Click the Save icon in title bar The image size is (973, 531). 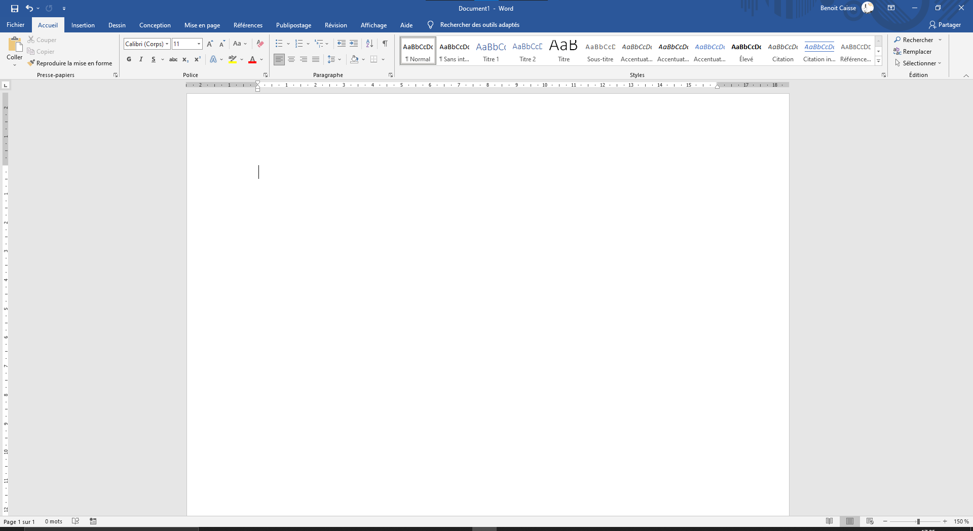click(15, 9)
